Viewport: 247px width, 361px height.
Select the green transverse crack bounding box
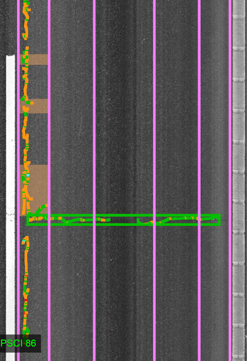[x=123, y=215]
